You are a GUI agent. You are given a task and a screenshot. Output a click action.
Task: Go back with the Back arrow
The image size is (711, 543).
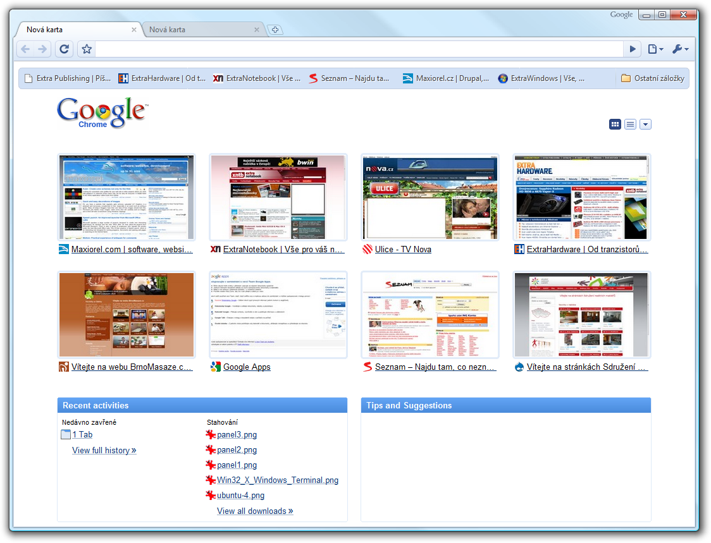(25, 49)
